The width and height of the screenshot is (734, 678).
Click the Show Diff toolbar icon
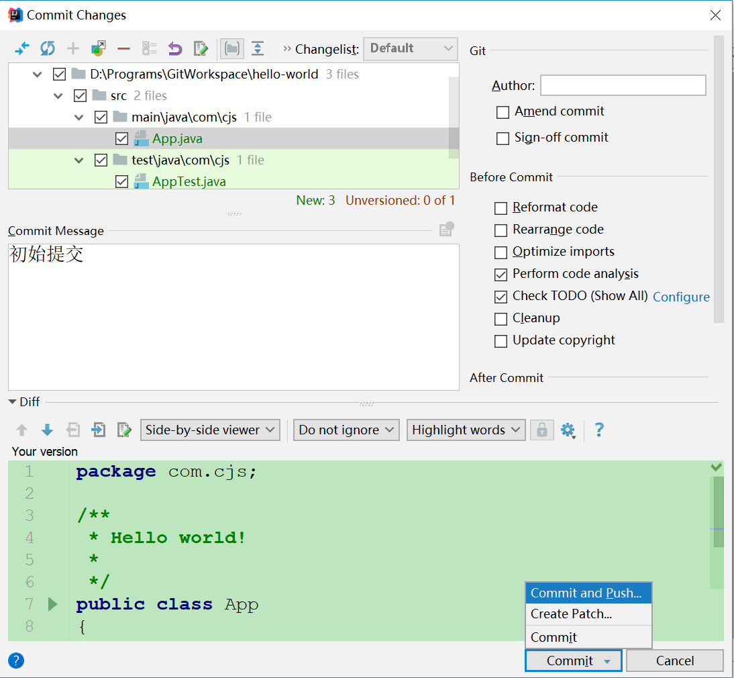point(22,48)
